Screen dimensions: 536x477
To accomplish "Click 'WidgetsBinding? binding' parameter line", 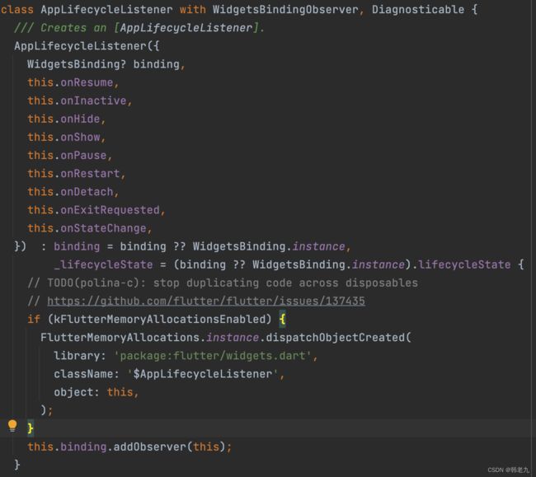I will pyautogui.click(x=106, y=64).
